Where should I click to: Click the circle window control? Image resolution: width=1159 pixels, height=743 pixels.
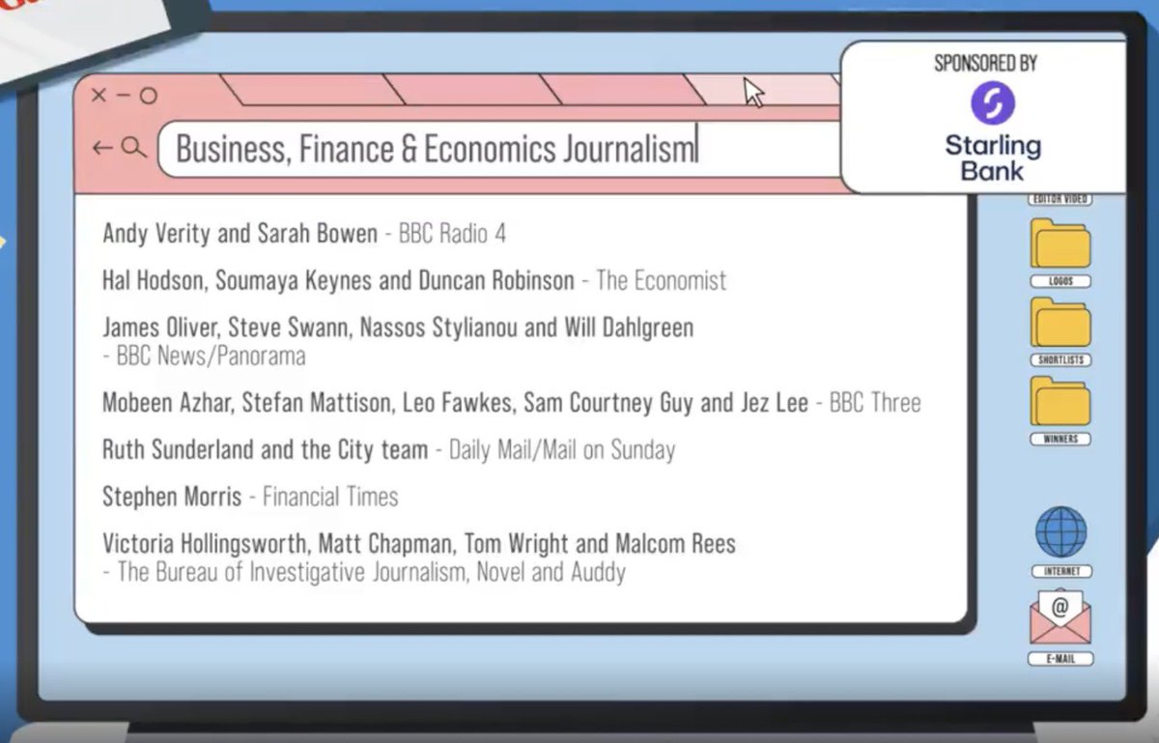tap(148, 96)
